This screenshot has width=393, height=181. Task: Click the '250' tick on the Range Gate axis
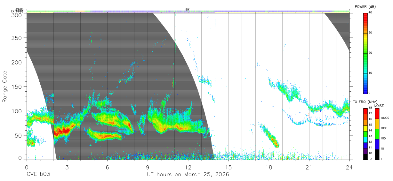tap(17, 38)
